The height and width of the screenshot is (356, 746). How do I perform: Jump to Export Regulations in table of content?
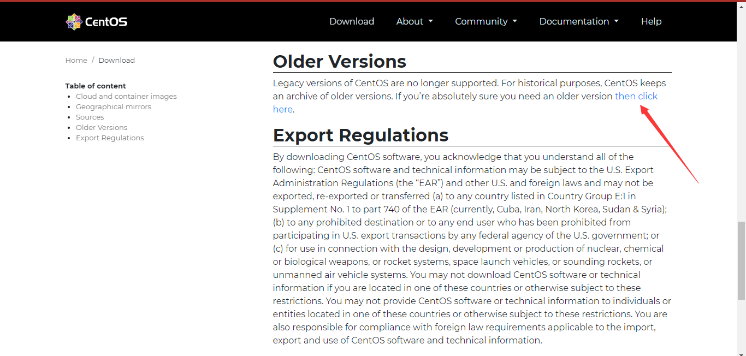point(110,138)
